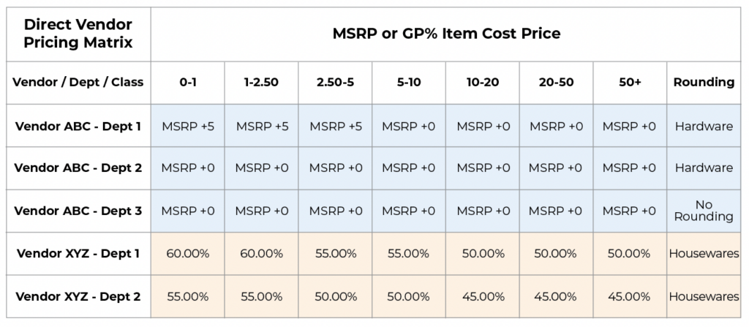This screenshot has height=327, width=749.
Task: Click the 50+ column header
Action: pos(630,83)
